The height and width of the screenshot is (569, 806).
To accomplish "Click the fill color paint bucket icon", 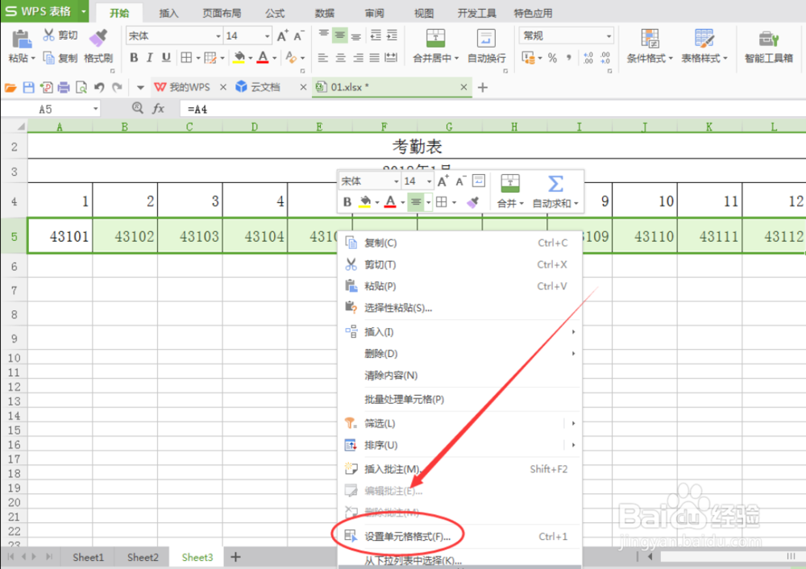I will pos(239,58).
